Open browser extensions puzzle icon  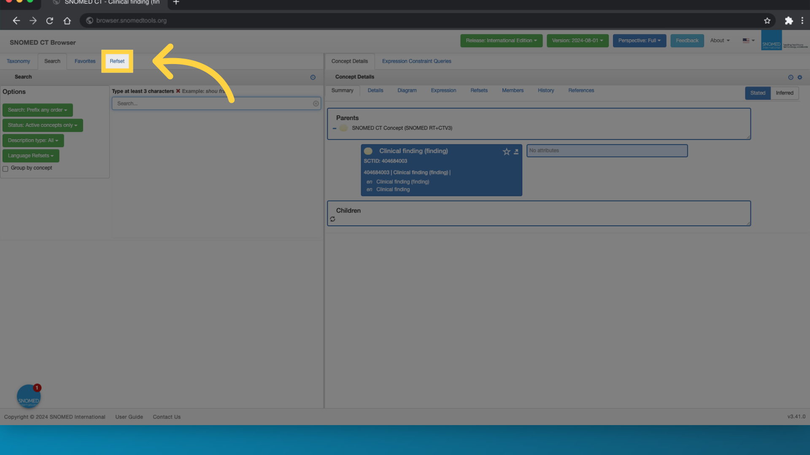click(788, 21)
